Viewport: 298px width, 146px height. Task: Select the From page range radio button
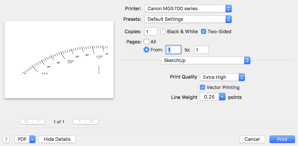146,50
